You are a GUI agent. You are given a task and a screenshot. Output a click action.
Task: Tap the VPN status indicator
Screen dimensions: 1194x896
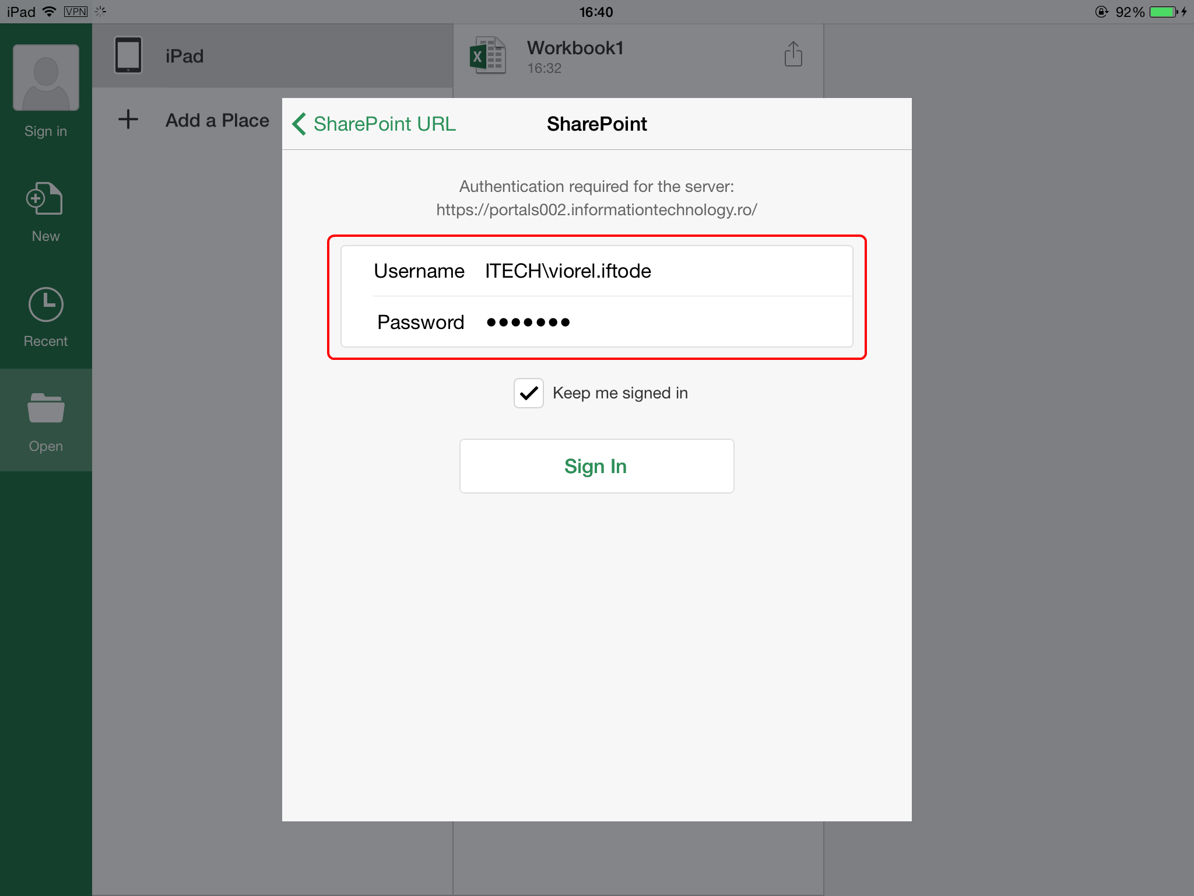click(76, 12)
